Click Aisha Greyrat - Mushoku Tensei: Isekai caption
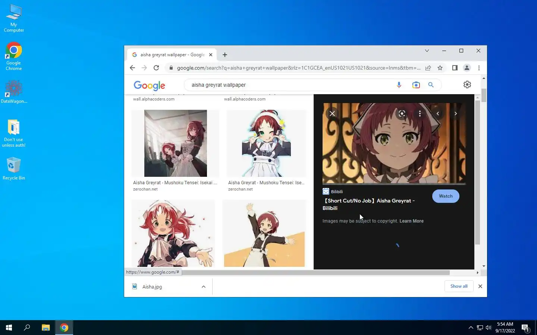This screenshot has width=537, height=335. click(x=175, y=183)
